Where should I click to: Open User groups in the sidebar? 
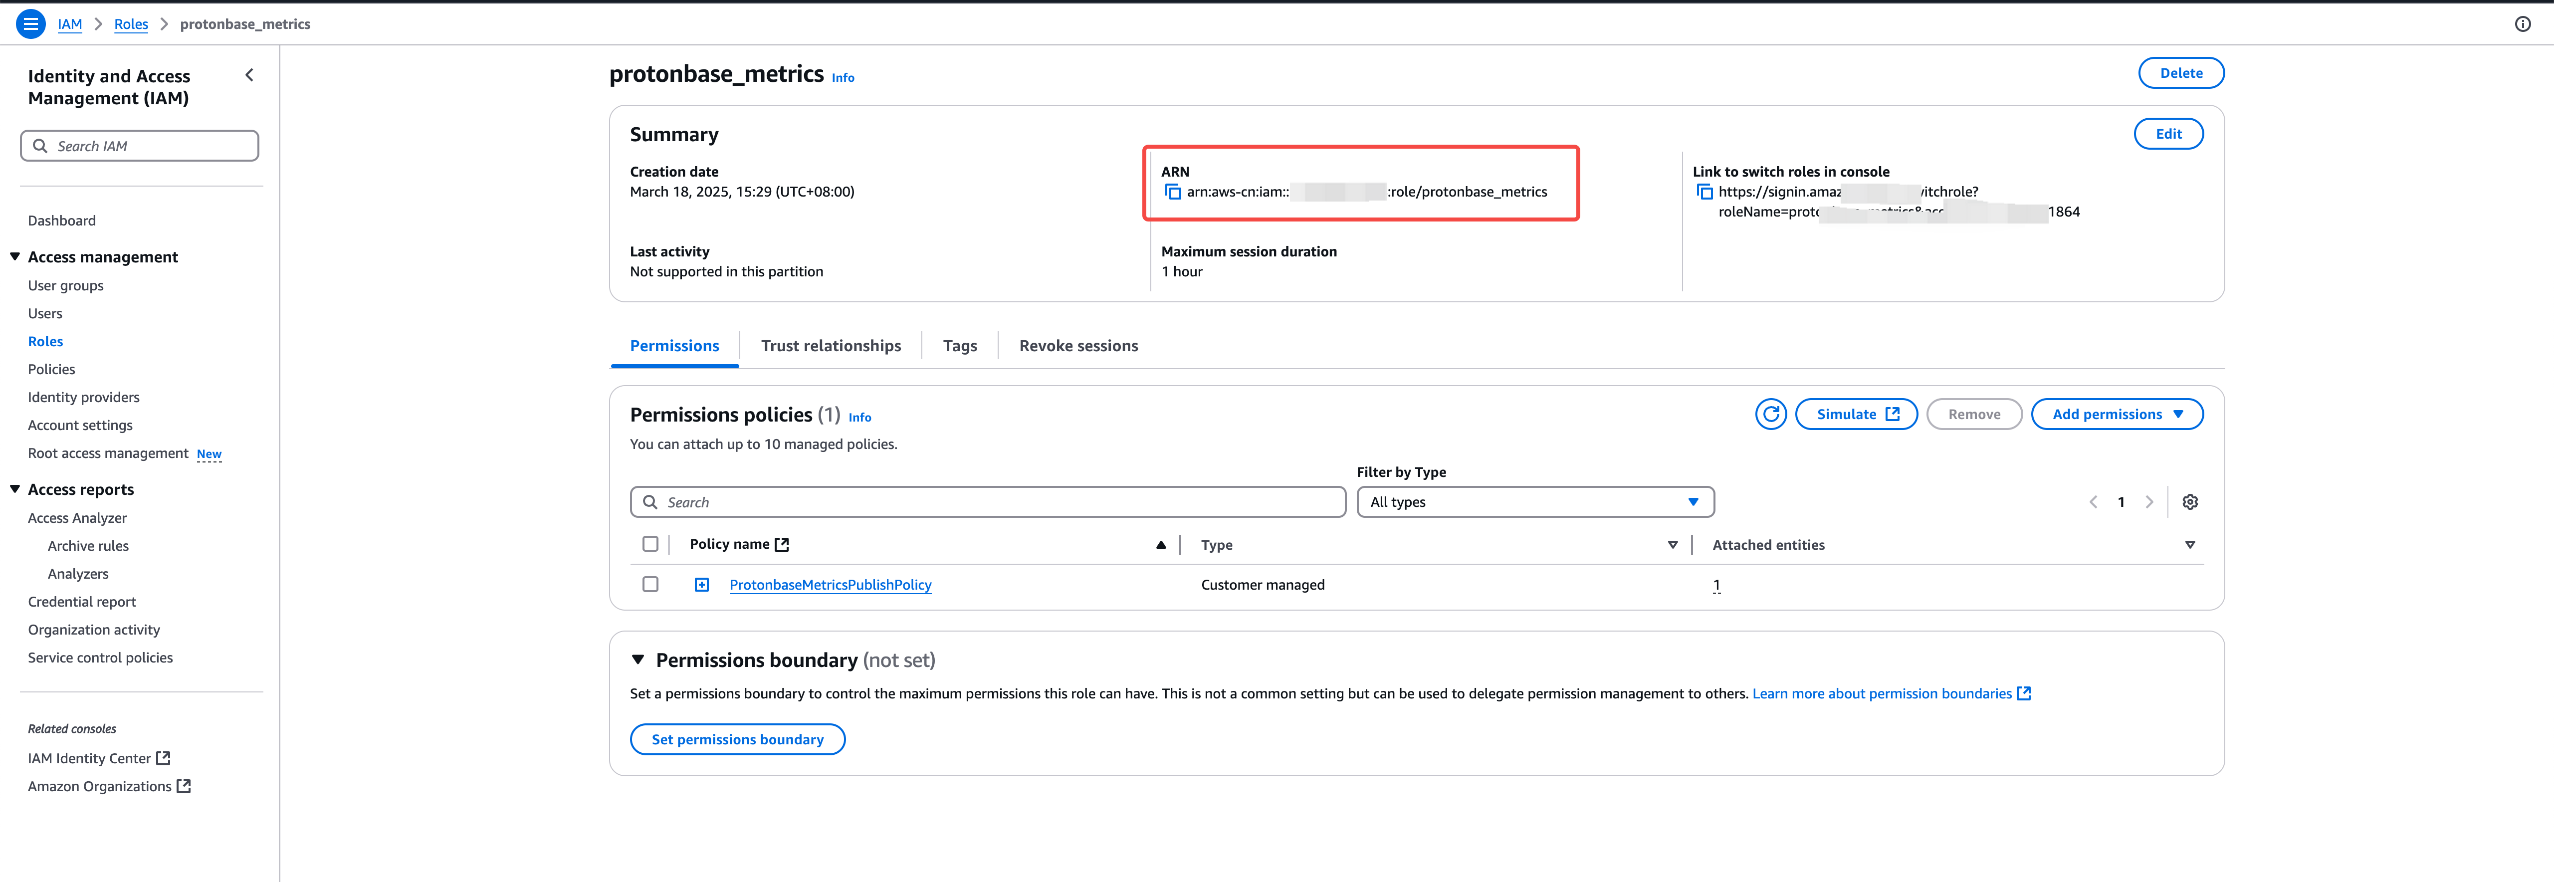pos(65,285)
